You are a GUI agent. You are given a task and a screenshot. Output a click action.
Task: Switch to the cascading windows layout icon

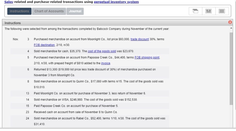click(195, 11)
